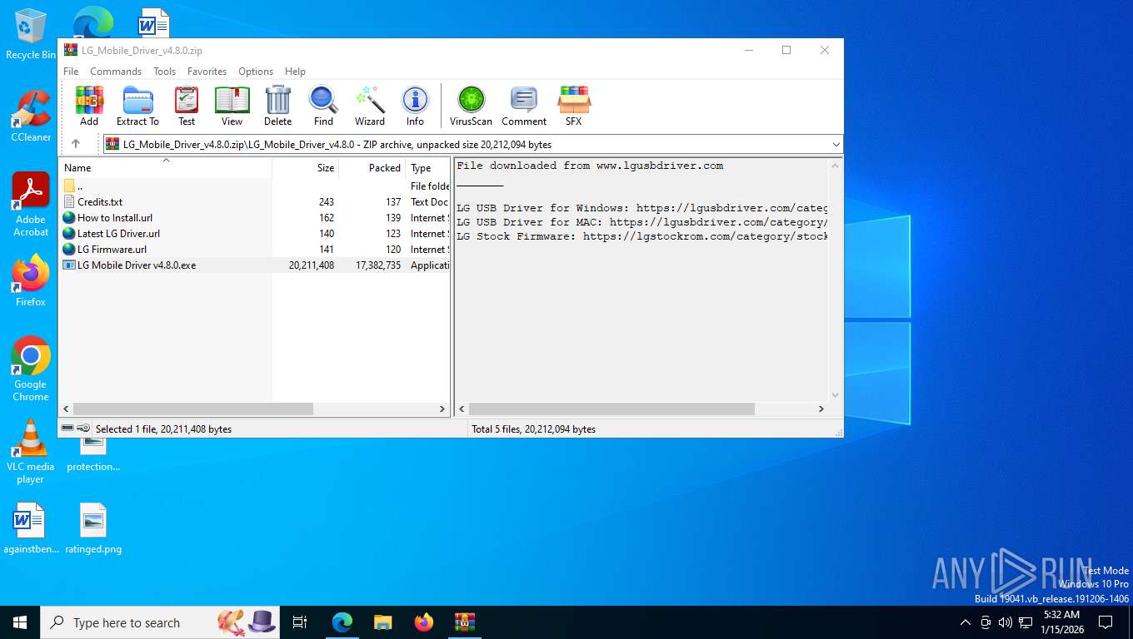Click comment pane scroll down arrow
The image size is (1133, 639).
coord(835,396)
